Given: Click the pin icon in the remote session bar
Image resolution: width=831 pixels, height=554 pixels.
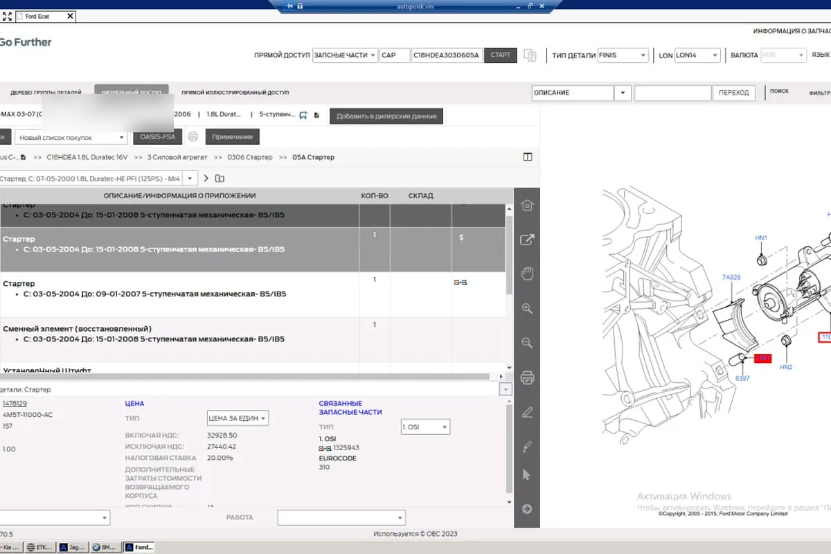Looking at the screenshot, I should click(x=289, y=6).
